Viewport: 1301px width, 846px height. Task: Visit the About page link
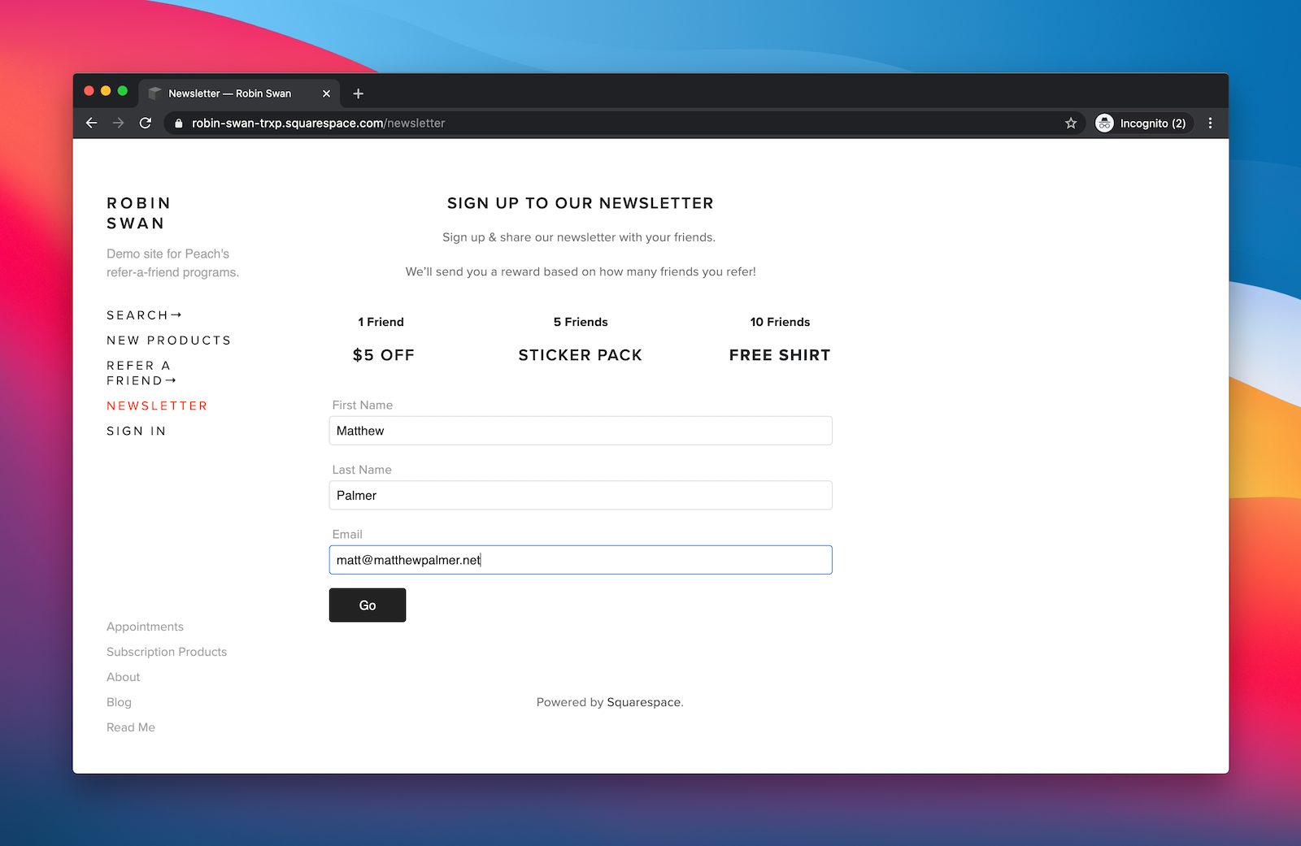click(x=123, y=677)
